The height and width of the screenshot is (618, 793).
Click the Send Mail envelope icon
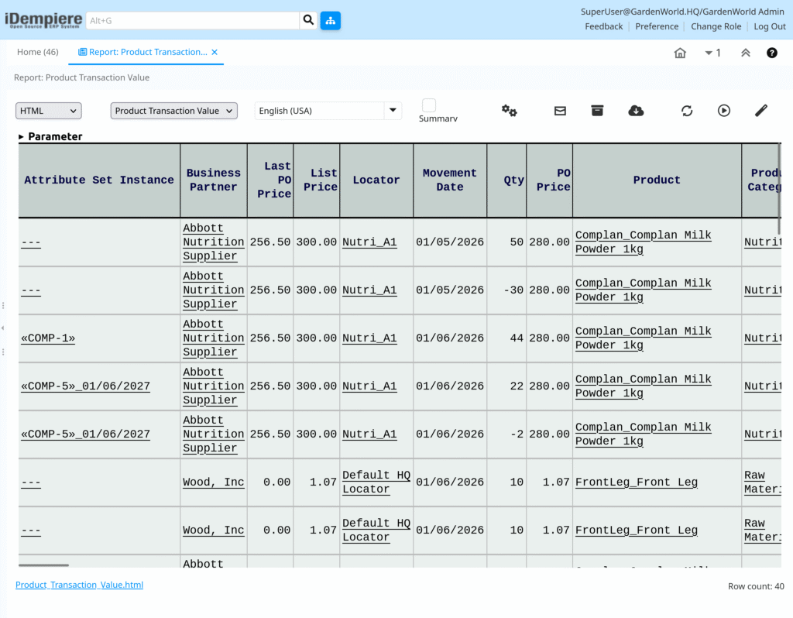(x=560, y=111)
